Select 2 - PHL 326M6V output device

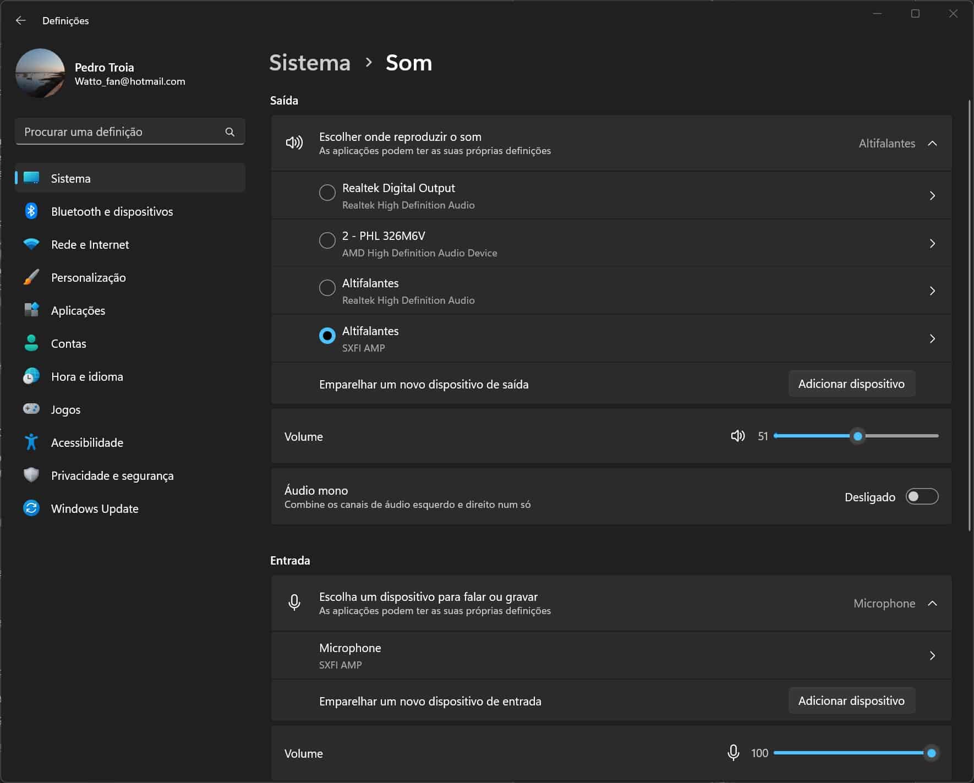[327, 240]
